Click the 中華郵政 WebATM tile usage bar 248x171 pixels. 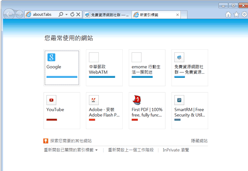[x=102, y=77]
